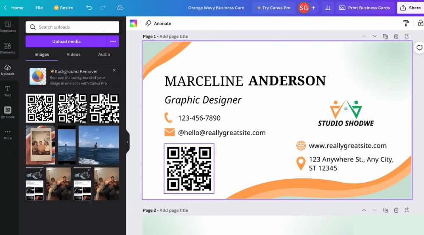Move Page 2 up with chevron
Image resolution: width=424 pixels, height=235 pixels.
coord(364,210)
